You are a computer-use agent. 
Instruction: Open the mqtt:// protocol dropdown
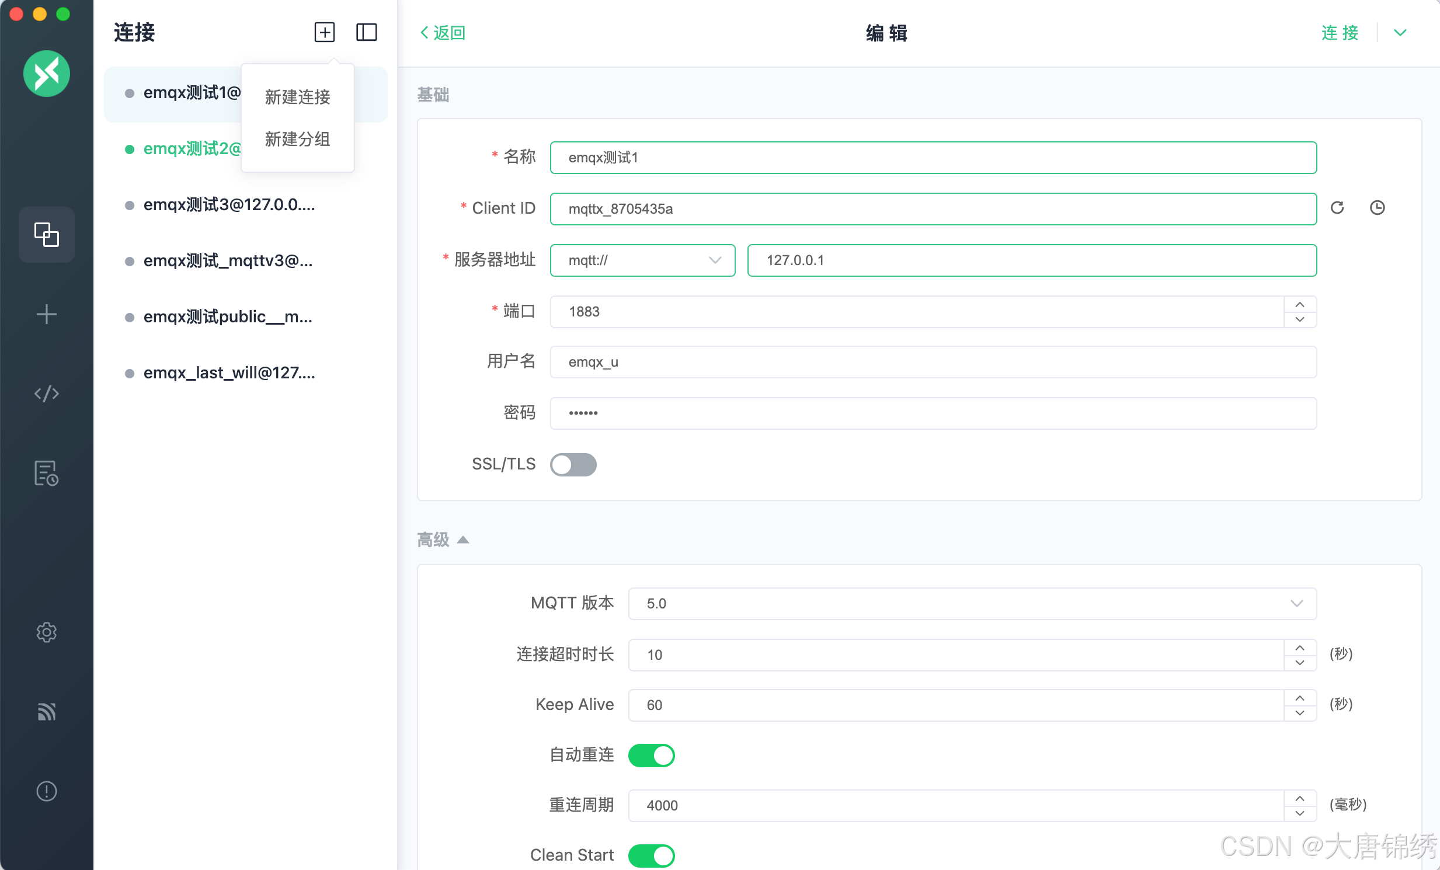point(642,260)
